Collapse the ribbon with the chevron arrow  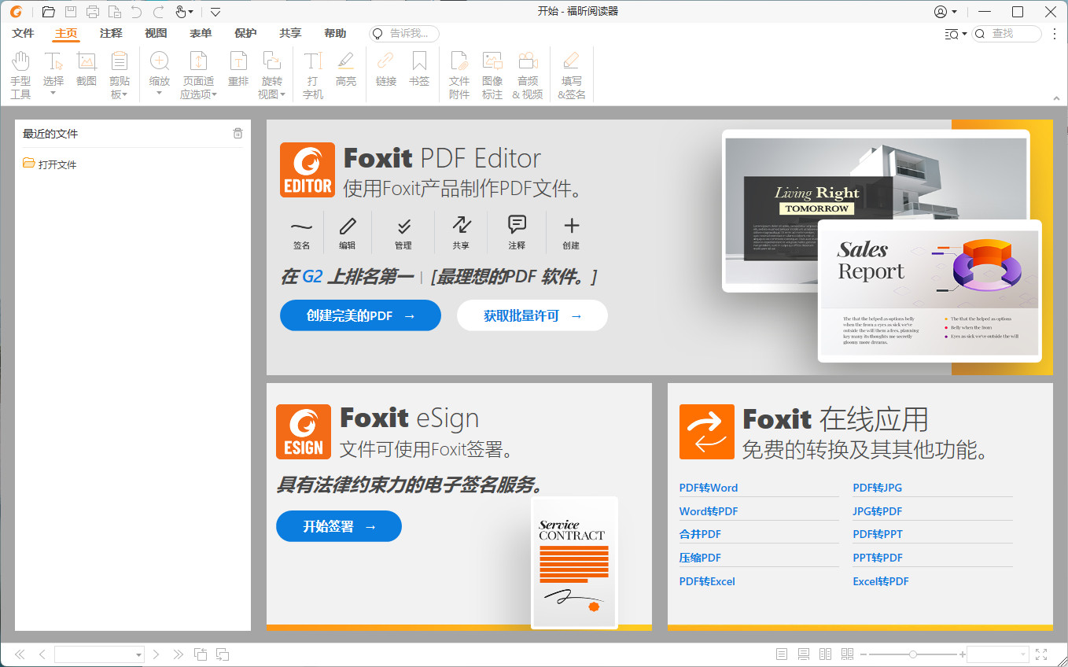(1056, 98)
